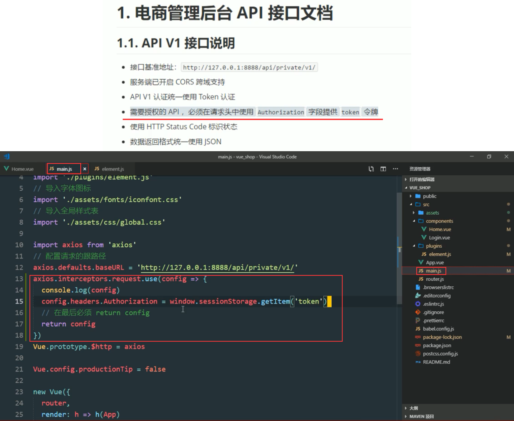Click line number 15 in the gutter
This screenshot has width=514, height=421.
(x=19, y=301)
